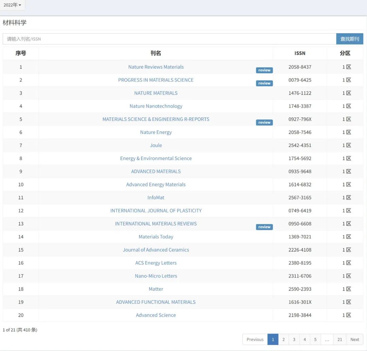Click the review badge beside Nature Reviews Materials
Viewport: 367px width, 351px height.
click(264, 70)
